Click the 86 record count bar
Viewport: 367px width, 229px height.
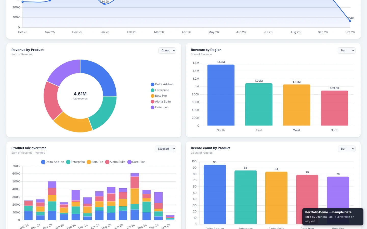pyautogui.click(x=245, y=197)
